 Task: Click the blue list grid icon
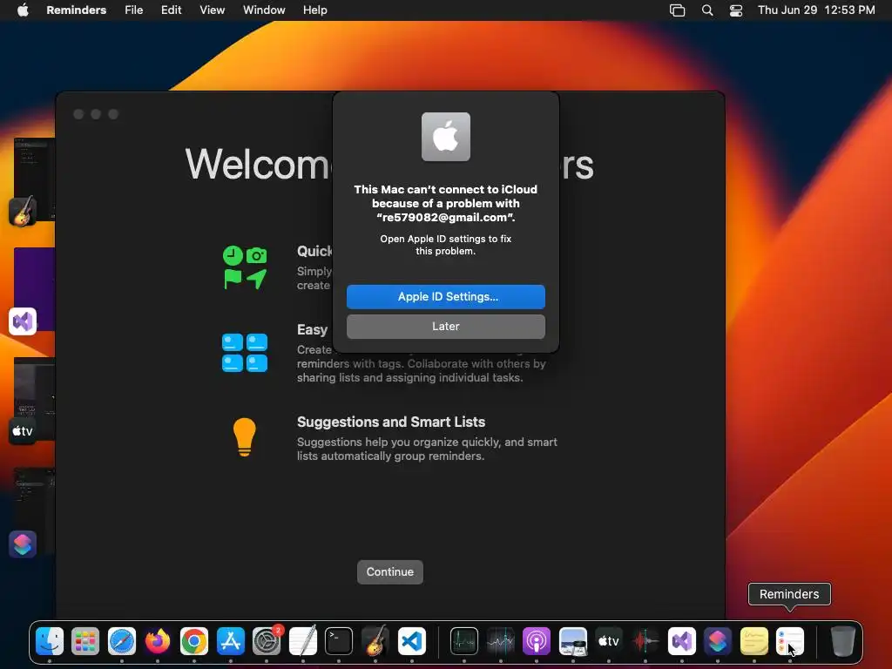pyautogui.click(x=245, y=353)
